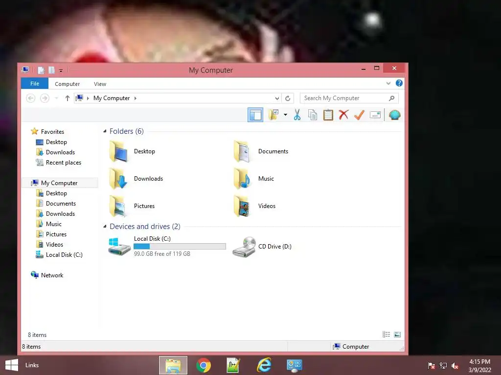Image resolution: width=501 pixels, height=375 pixels.
Task: Go back with the Back arrow
Action: tap(31, 98)
